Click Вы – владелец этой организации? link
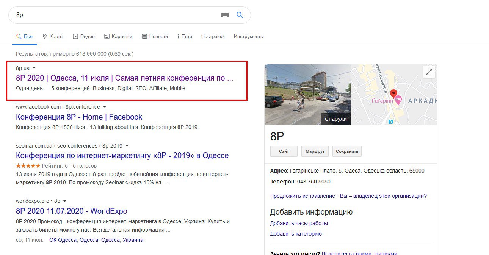This screenshot has height=255, width=489. pos(383,196)
